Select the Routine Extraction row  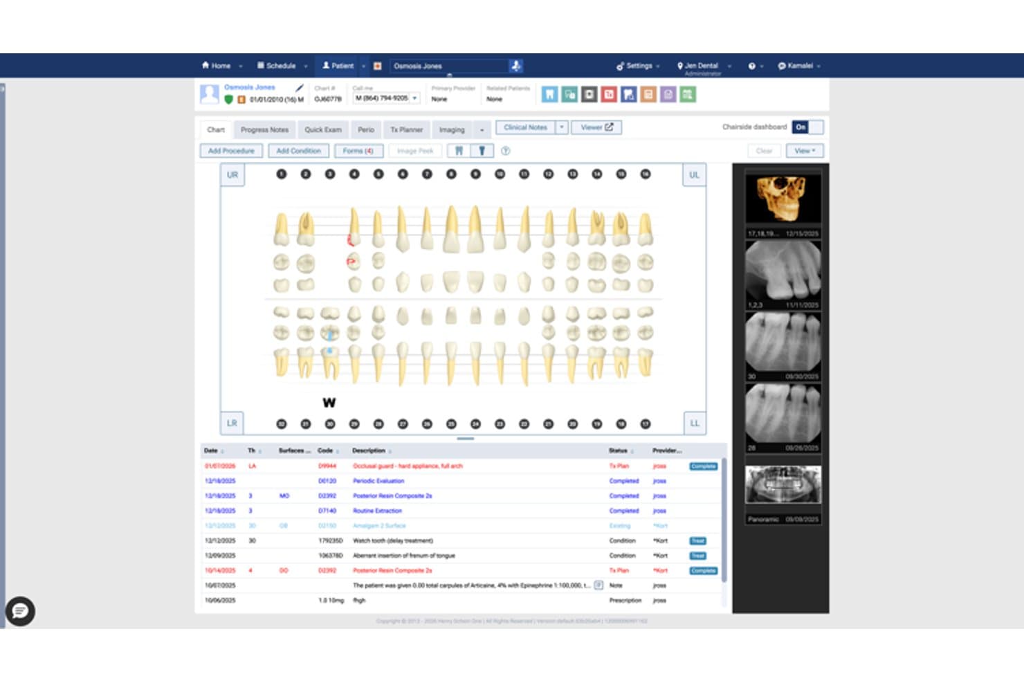pyautogui.click(x=461, y=511)
